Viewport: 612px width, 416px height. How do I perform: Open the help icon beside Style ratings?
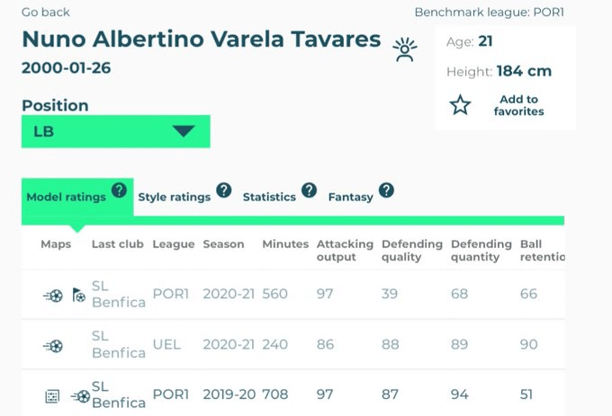click(224, 190)
